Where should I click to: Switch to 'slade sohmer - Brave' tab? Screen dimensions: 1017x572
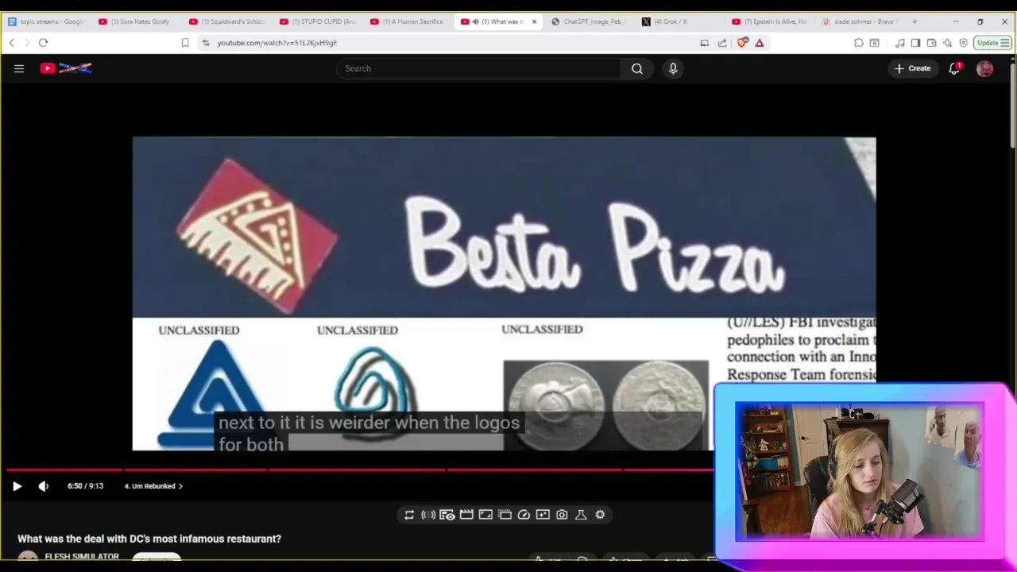[x=861, y=21]
